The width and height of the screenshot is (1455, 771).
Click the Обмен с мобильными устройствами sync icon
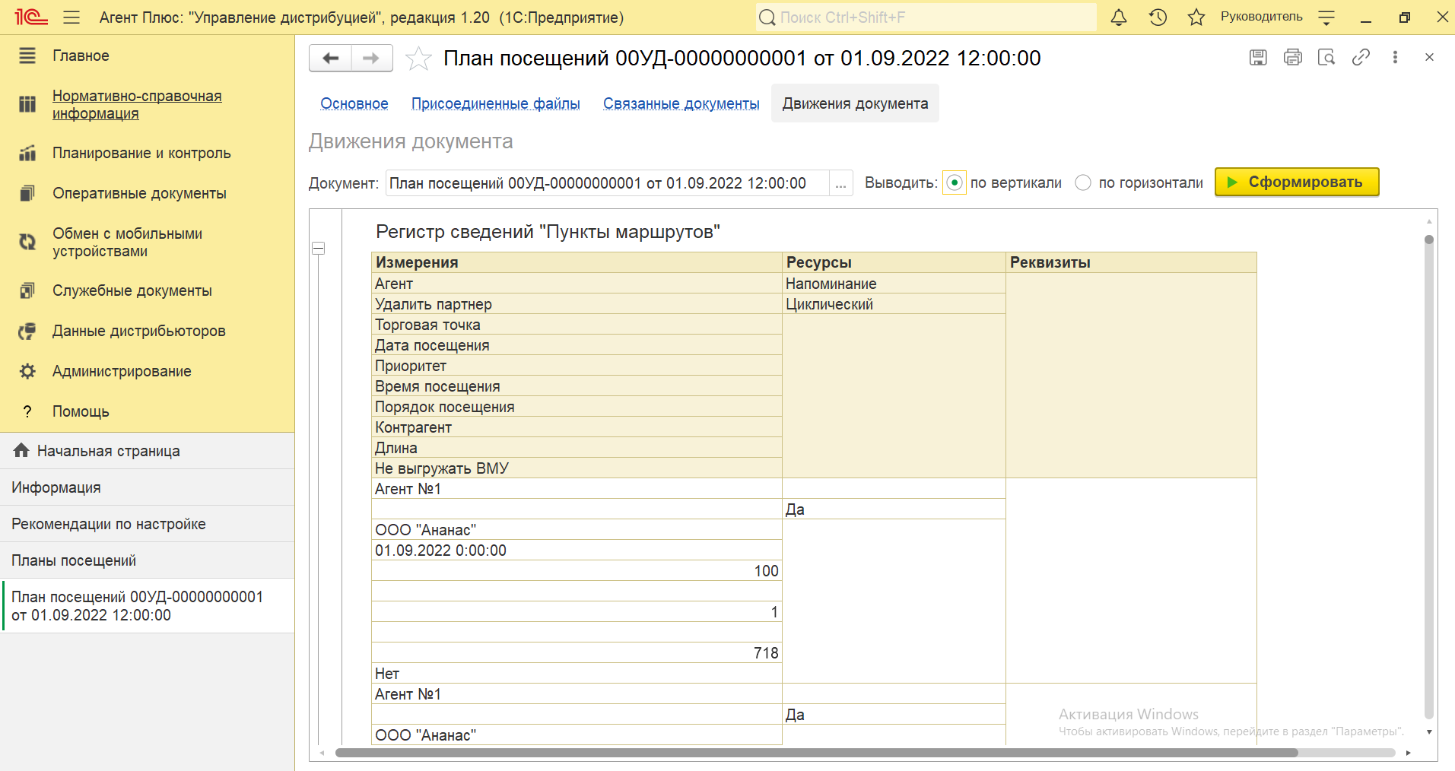tap(27, 242)
